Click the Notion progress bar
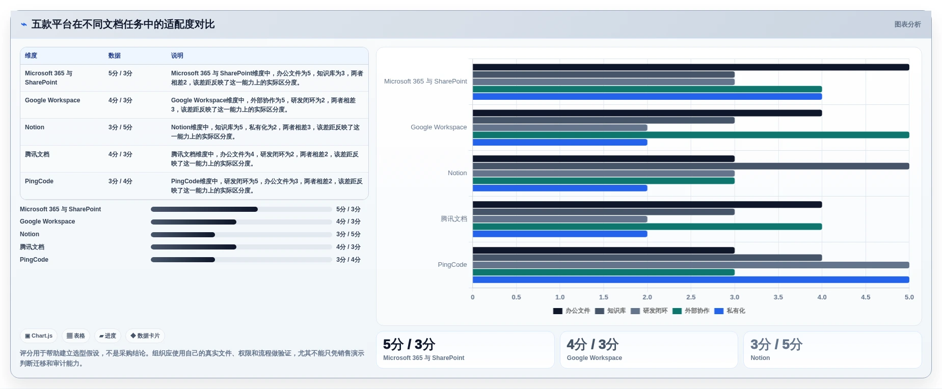 [x=241, y=235]
